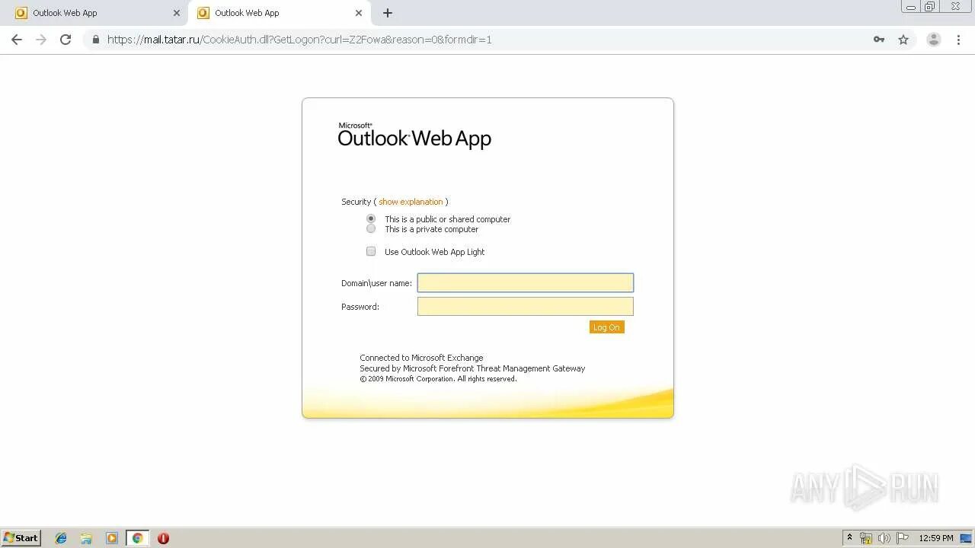
Task: Click the Log On button
Action: coord(606,327)
